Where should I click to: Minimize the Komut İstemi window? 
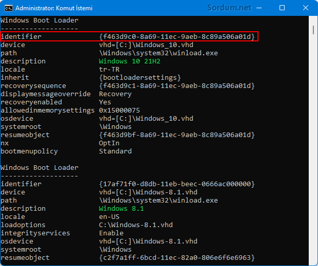tap(259, 8)
